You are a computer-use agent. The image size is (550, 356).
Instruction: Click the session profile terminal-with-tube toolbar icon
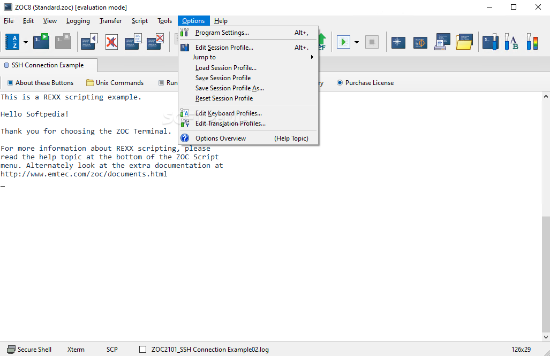[491, 42]
